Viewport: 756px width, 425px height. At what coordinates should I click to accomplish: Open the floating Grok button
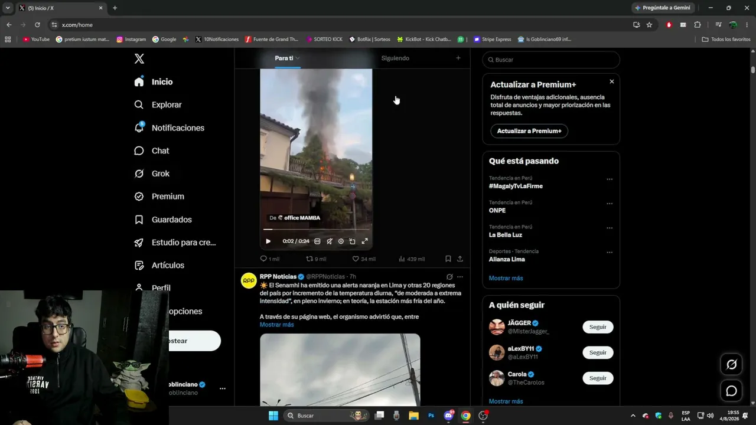pos(731,365)
